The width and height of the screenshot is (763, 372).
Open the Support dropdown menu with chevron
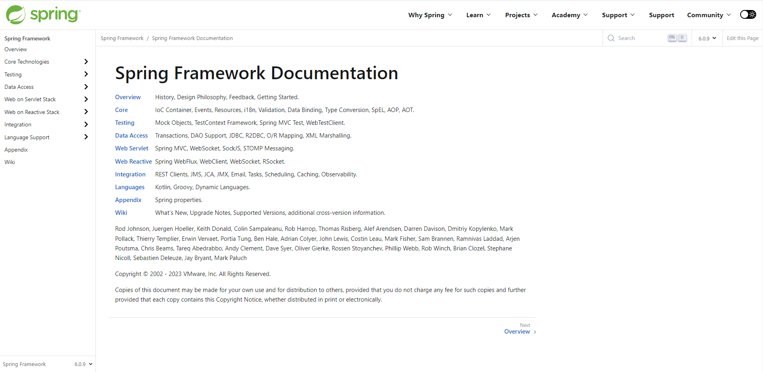tap(618, 15)
